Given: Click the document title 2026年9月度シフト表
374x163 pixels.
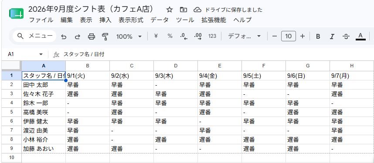Looking at the screenshot, I should 91,9.
